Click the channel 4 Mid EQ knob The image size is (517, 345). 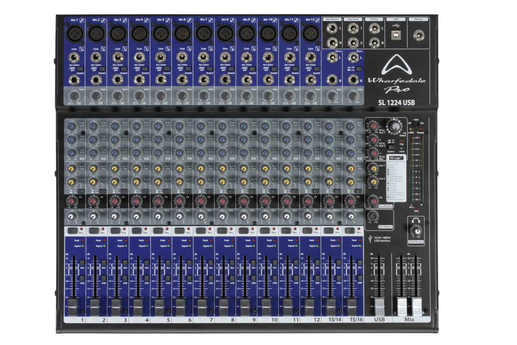click(x=136, y=139)
